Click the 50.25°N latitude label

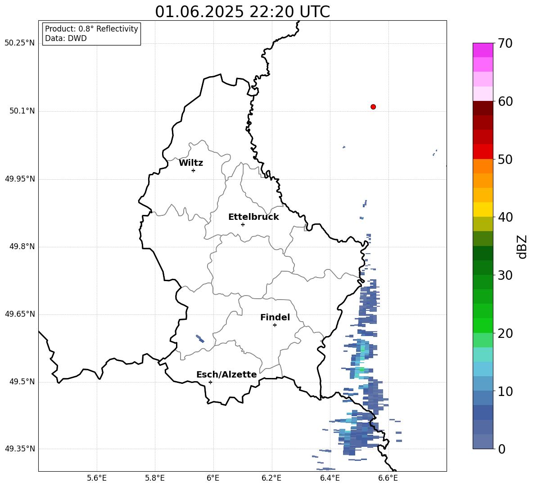tap(19, 43)
